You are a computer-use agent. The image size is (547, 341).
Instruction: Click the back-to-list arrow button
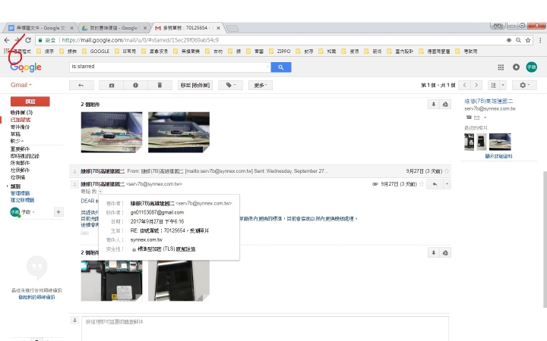click(x=81, y=85)
